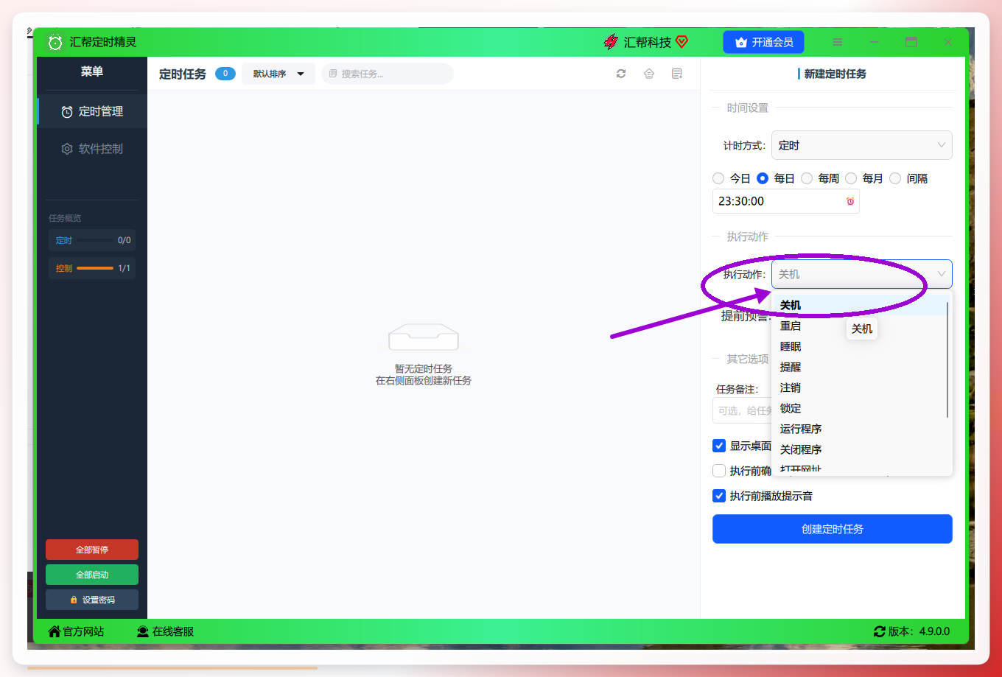
Task: Uncheck the 显示桌面 checkbox
Action: [x=719, y=446]
